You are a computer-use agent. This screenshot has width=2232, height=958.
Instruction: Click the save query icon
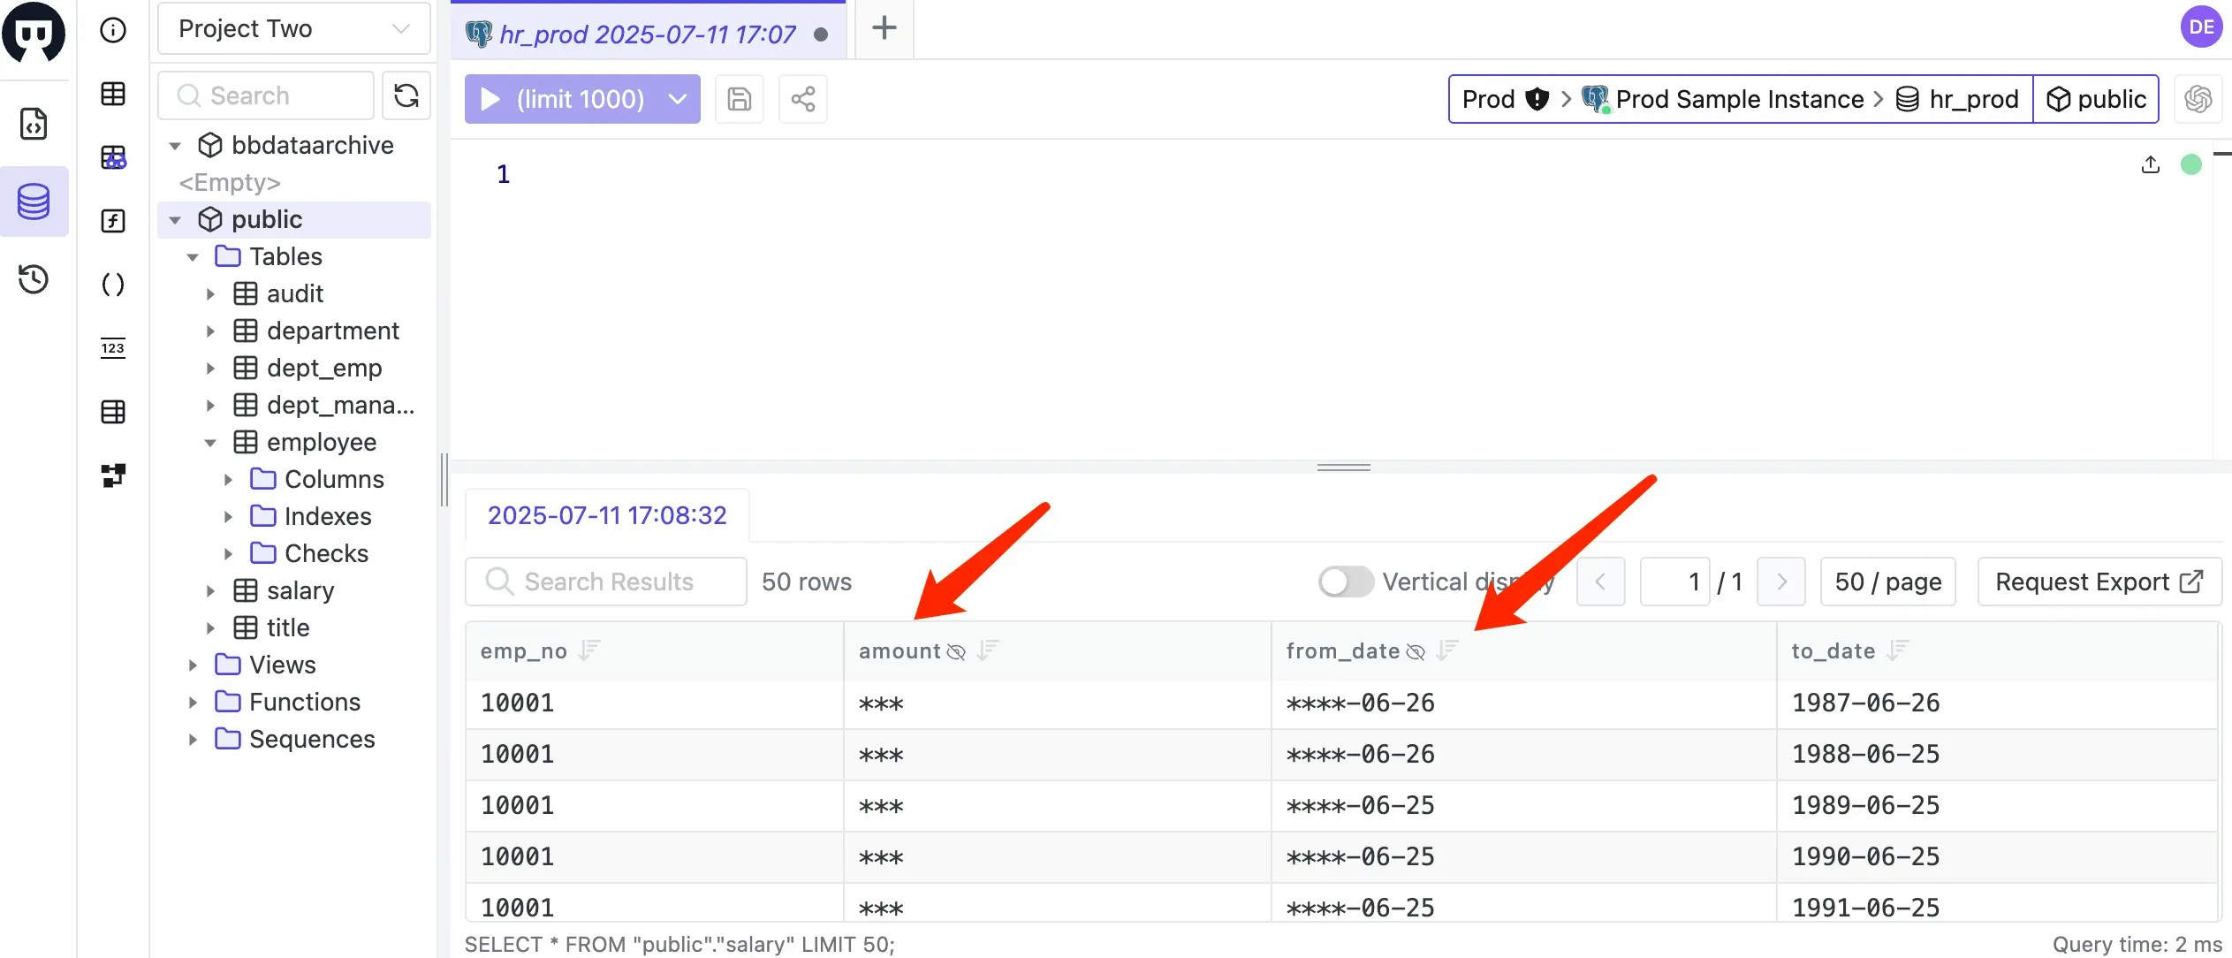click(x=739, y=99)
